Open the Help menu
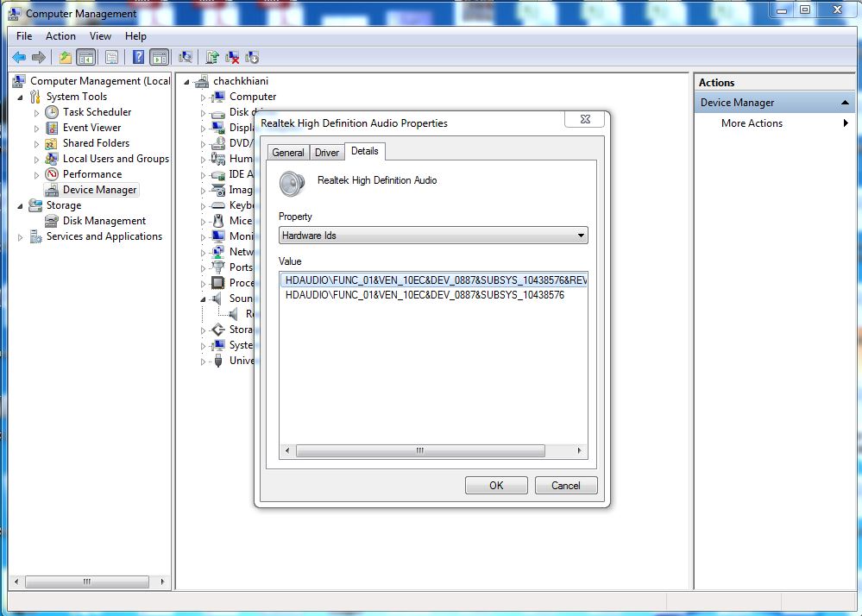Screen dimensions: 862x616 (x=135, y=36)
